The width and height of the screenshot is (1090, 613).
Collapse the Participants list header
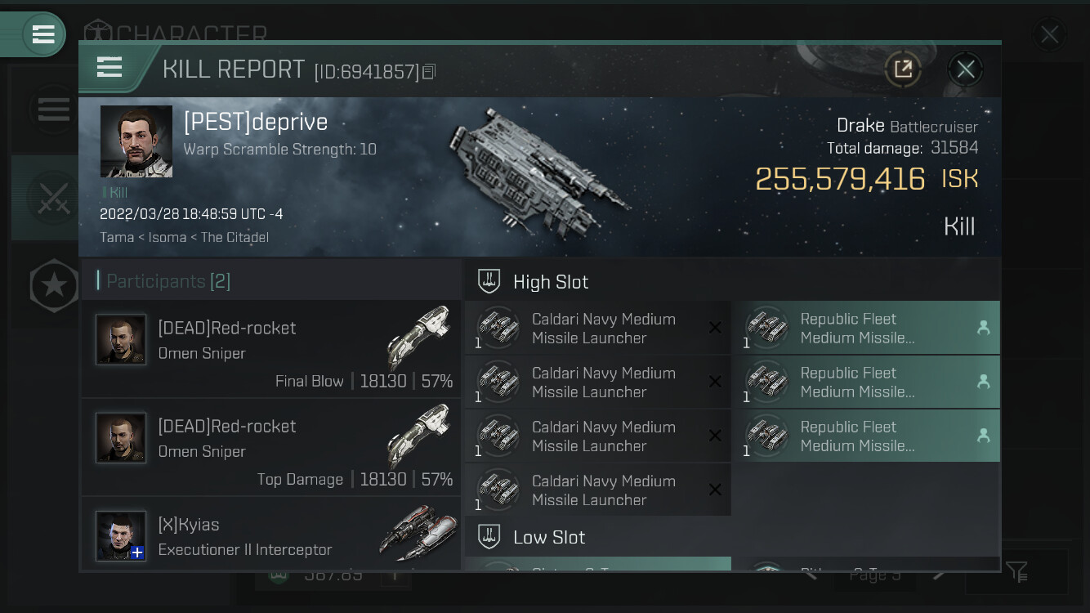click(x=270, y=281)
